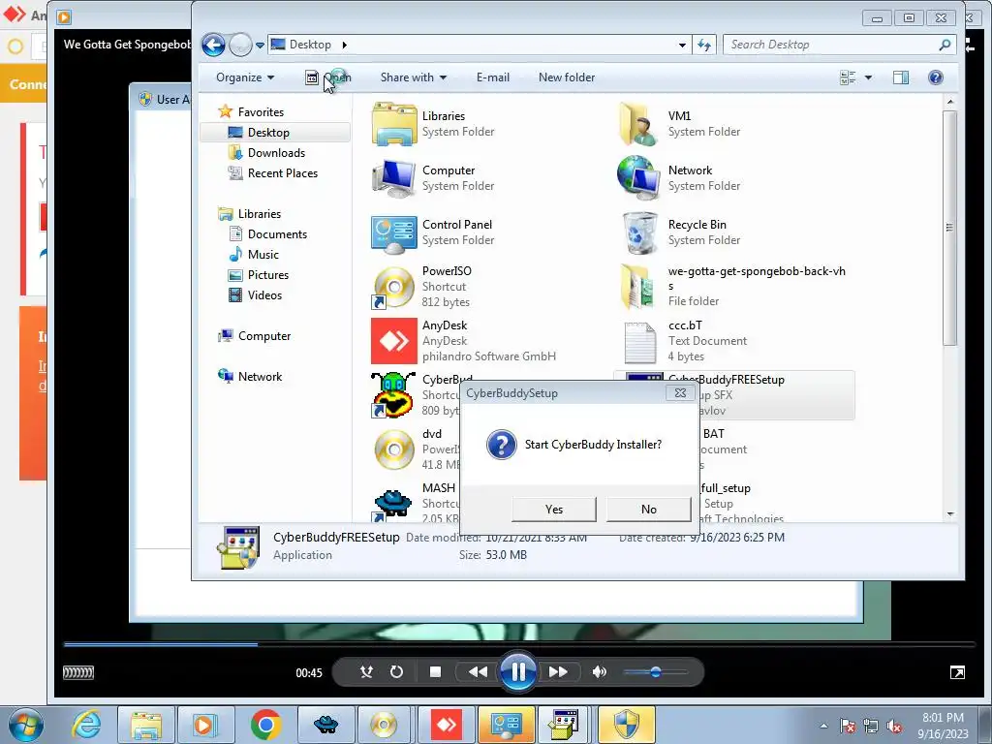Open Downloads in navigation pane
This screenshot has width=992, height=744.
(x=276, y=152)
